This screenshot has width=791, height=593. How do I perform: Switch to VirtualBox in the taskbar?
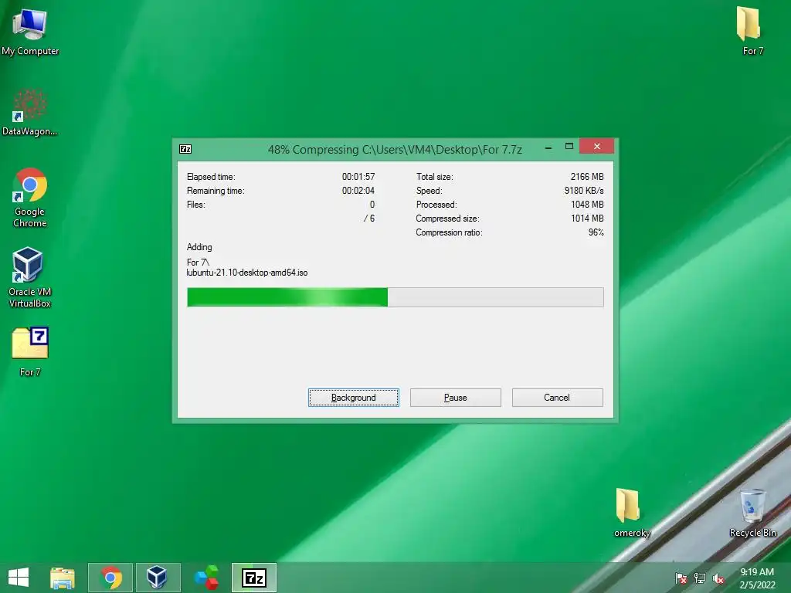158,578
